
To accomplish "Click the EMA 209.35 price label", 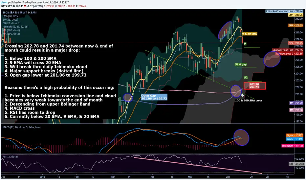I will pos(295,26).
